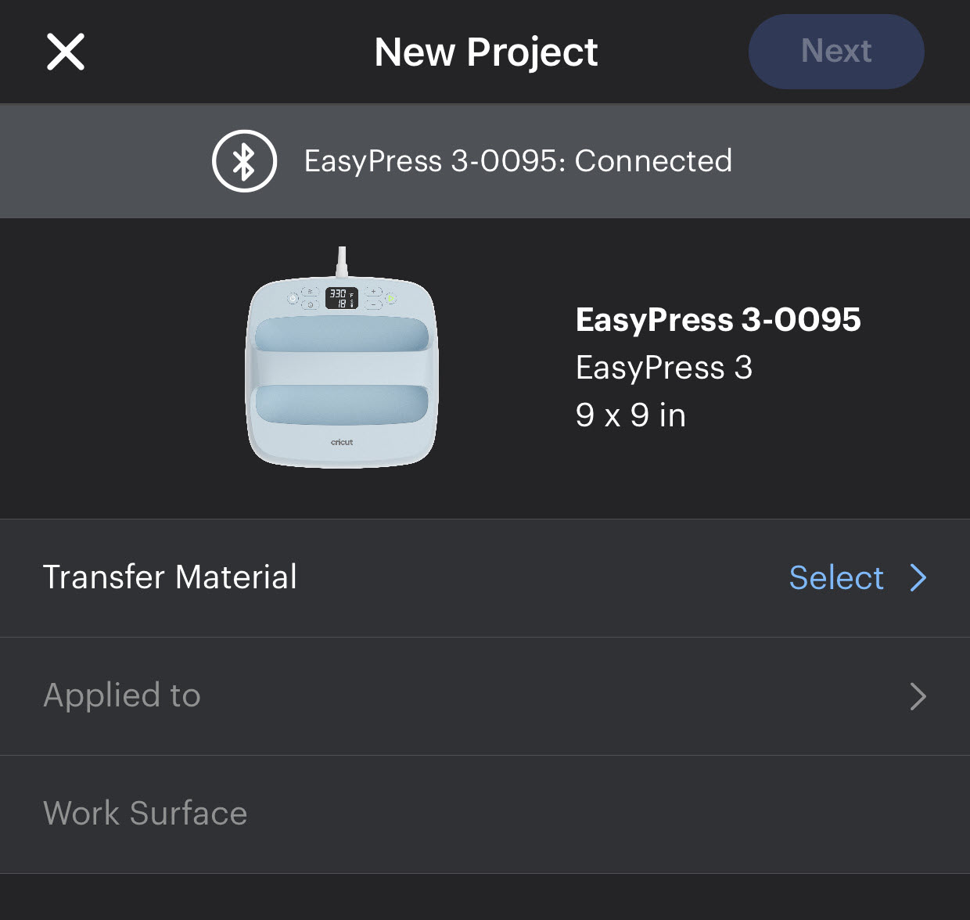The height and width of the screenshot is (920, 970).
Task: Tap the temperature display on press image
Action: [x=341, y=297]
